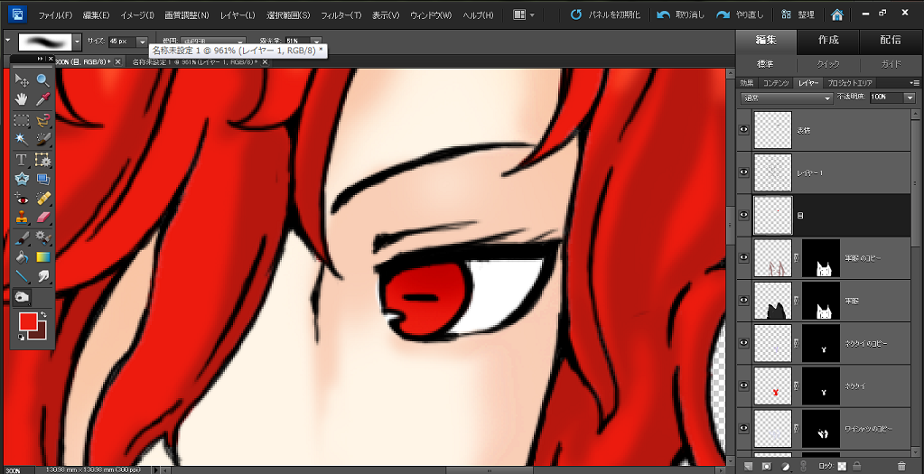Open the workspace layout dropdown in menu bar
This screenshot has width=924, height=474.
[x=524, y=14]
